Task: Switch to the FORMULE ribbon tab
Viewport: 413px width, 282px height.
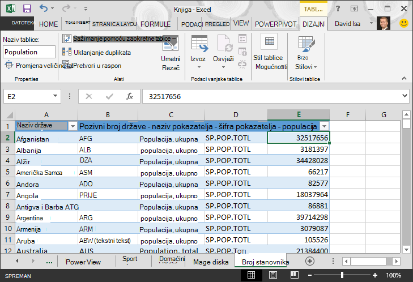Action: 155,24
